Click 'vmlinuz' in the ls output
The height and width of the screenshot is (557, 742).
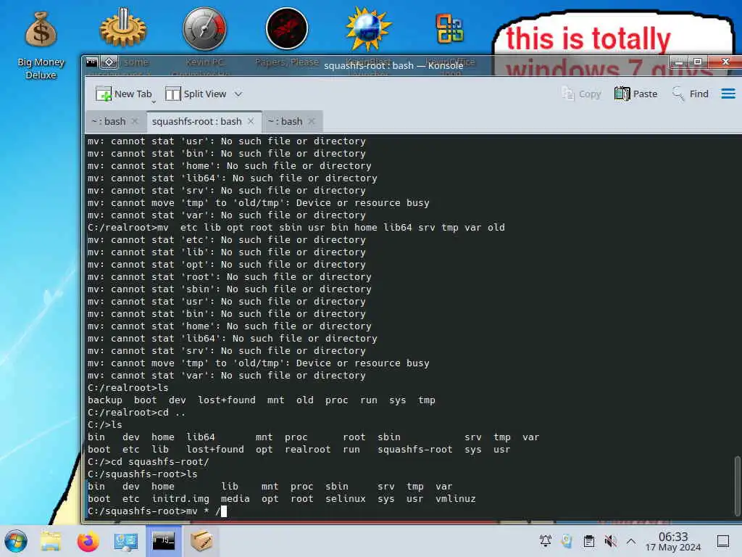tap(455, 499)
